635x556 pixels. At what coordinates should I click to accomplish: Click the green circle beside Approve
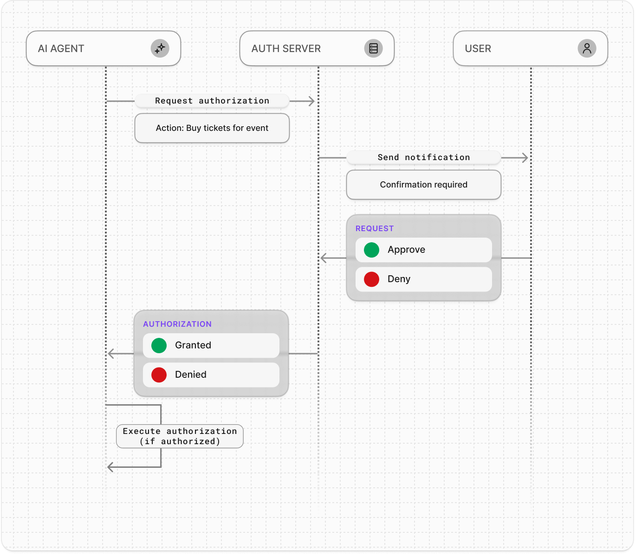click(371, 250)
